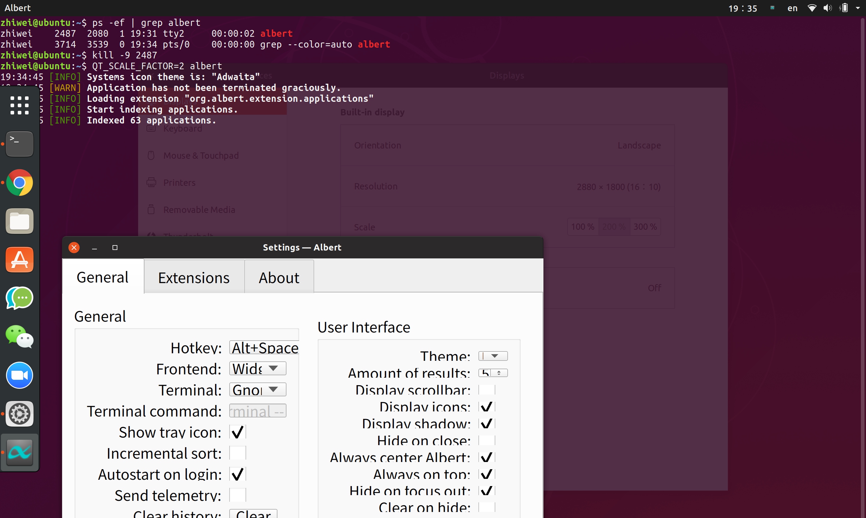Switch to the Extensions tab
Image resolution: width=866 pixels, height=518 pixels.
194,277
